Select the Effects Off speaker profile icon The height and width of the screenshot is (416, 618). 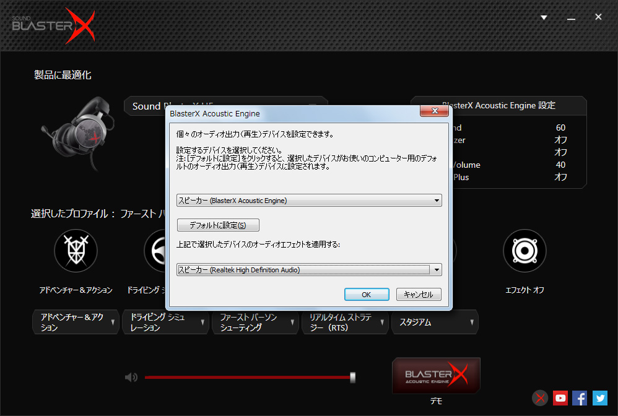point(524,251)
